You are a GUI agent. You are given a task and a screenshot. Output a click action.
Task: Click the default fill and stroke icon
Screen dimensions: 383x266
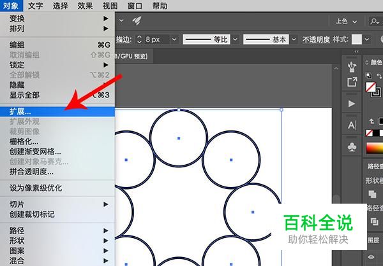click(368, 75)
